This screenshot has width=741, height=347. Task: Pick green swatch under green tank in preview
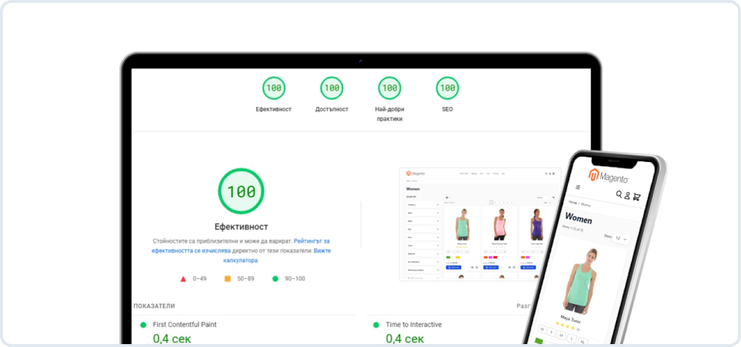click(448, 257)
